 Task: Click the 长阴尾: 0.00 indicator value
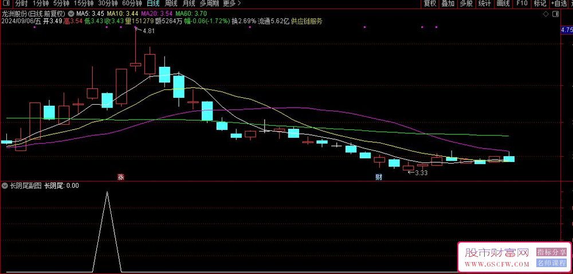(x=61, y=186)
